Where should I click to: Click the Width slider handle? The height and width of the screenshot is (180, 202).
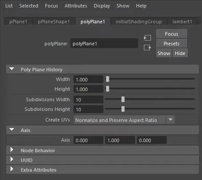click(x=107, y=79)
